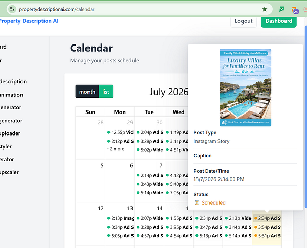Open the 1:49p Ad event on Wednesday
The height and width of the screenshot is (248, 307).
(x=177, y=132)
